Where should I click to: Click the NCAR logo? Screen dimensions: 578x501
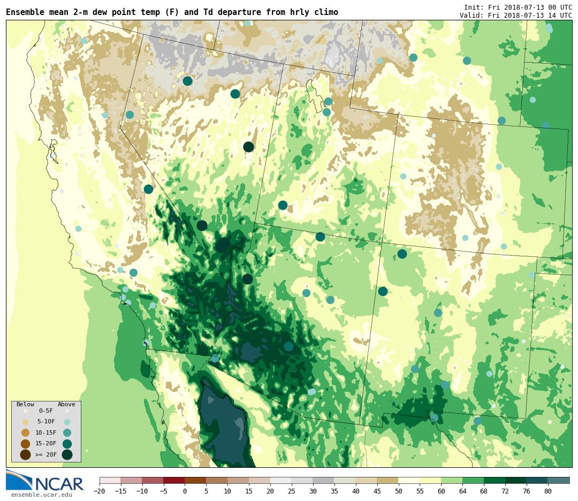(x=45, y=481)
